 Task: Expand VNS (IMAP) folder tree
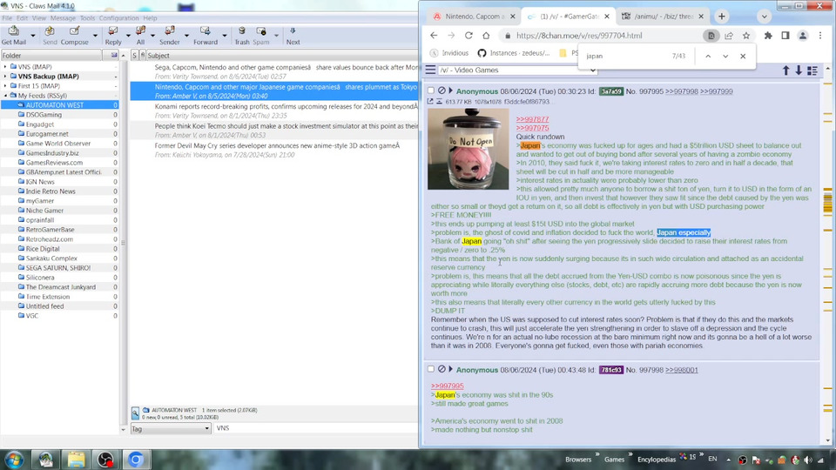tap(5, 67)
